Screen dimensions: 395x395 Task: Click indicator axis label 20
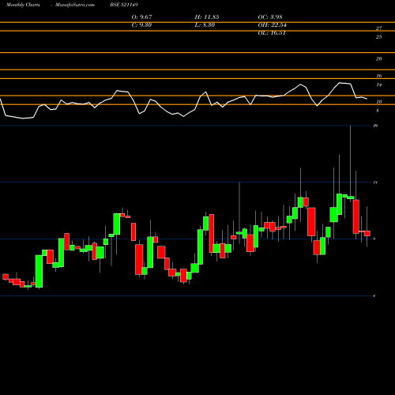tap(378, 59)
